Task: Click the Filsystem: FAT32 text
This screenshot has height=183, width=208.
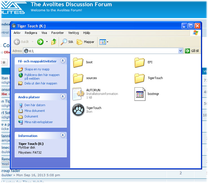Action: point(30,152)
